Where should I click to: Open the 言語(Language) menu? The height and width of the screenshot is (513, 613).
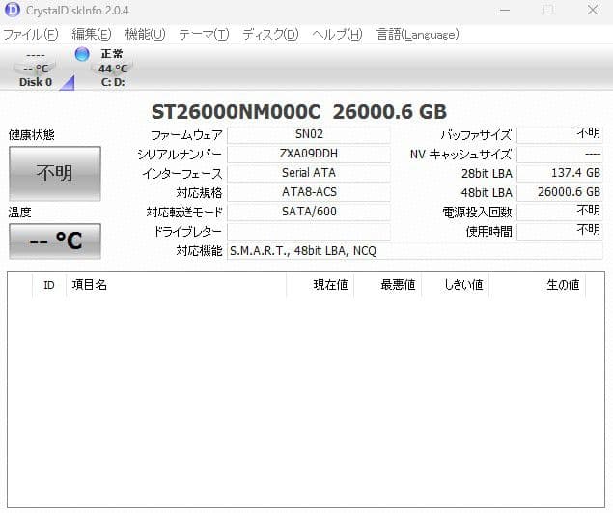[x=418, y=35]
